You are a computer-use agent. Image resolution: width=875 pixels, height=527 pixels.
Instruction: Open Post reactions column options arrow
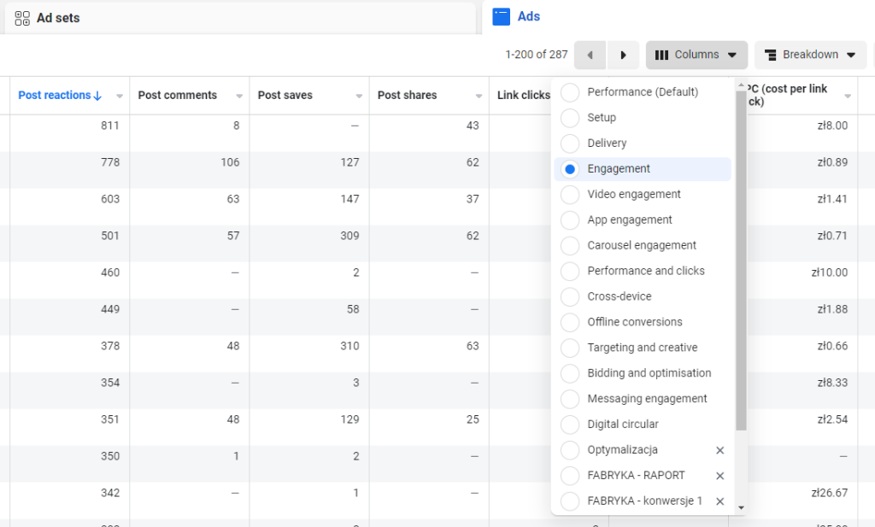[120, 96]
